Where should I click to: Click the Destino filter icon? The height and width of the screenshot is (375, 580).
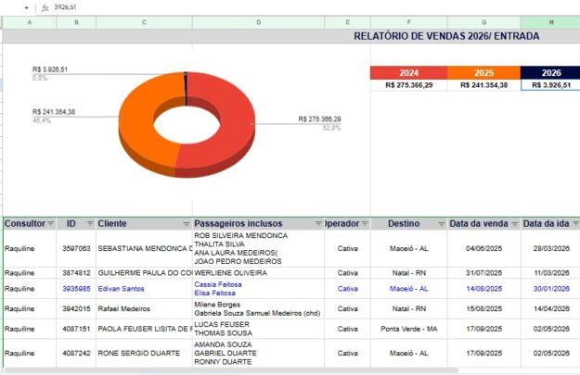pos(439,224)
